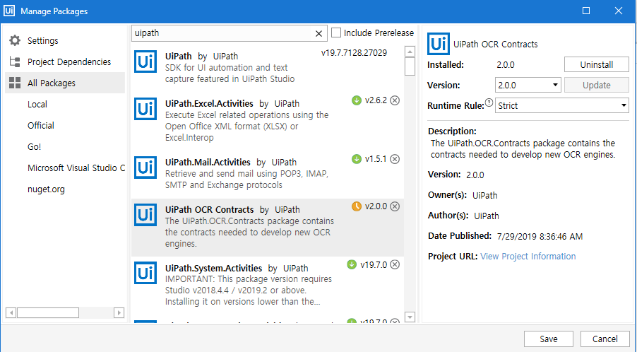The image size is (637, 352).
Task: Click UiPath OCR Contracts list logo
Action: click(145, 215)
